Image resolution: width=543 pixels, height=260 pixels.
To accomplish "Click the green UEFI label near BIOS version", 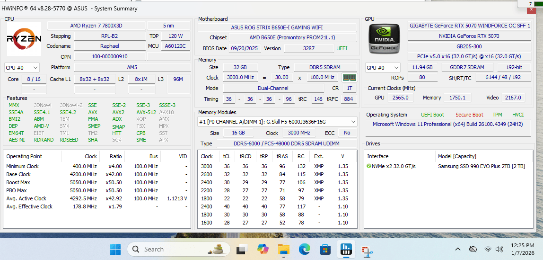I will click(342, 48).
